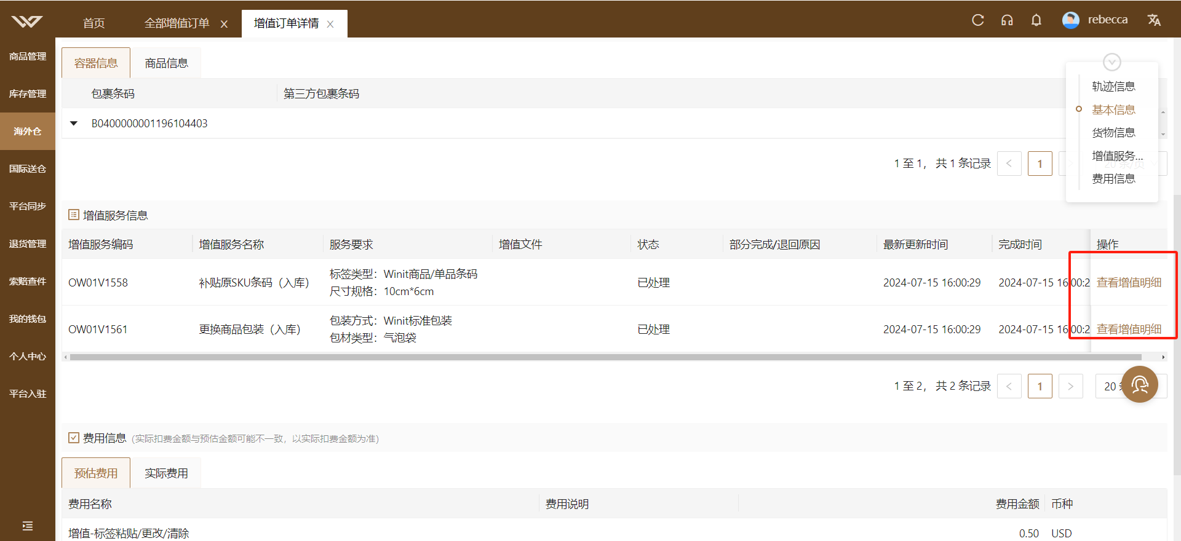The height and width of the screenshot is (541, 1181).
Task: Open the headset support icon in header
Action: [x=1007, y=20]
